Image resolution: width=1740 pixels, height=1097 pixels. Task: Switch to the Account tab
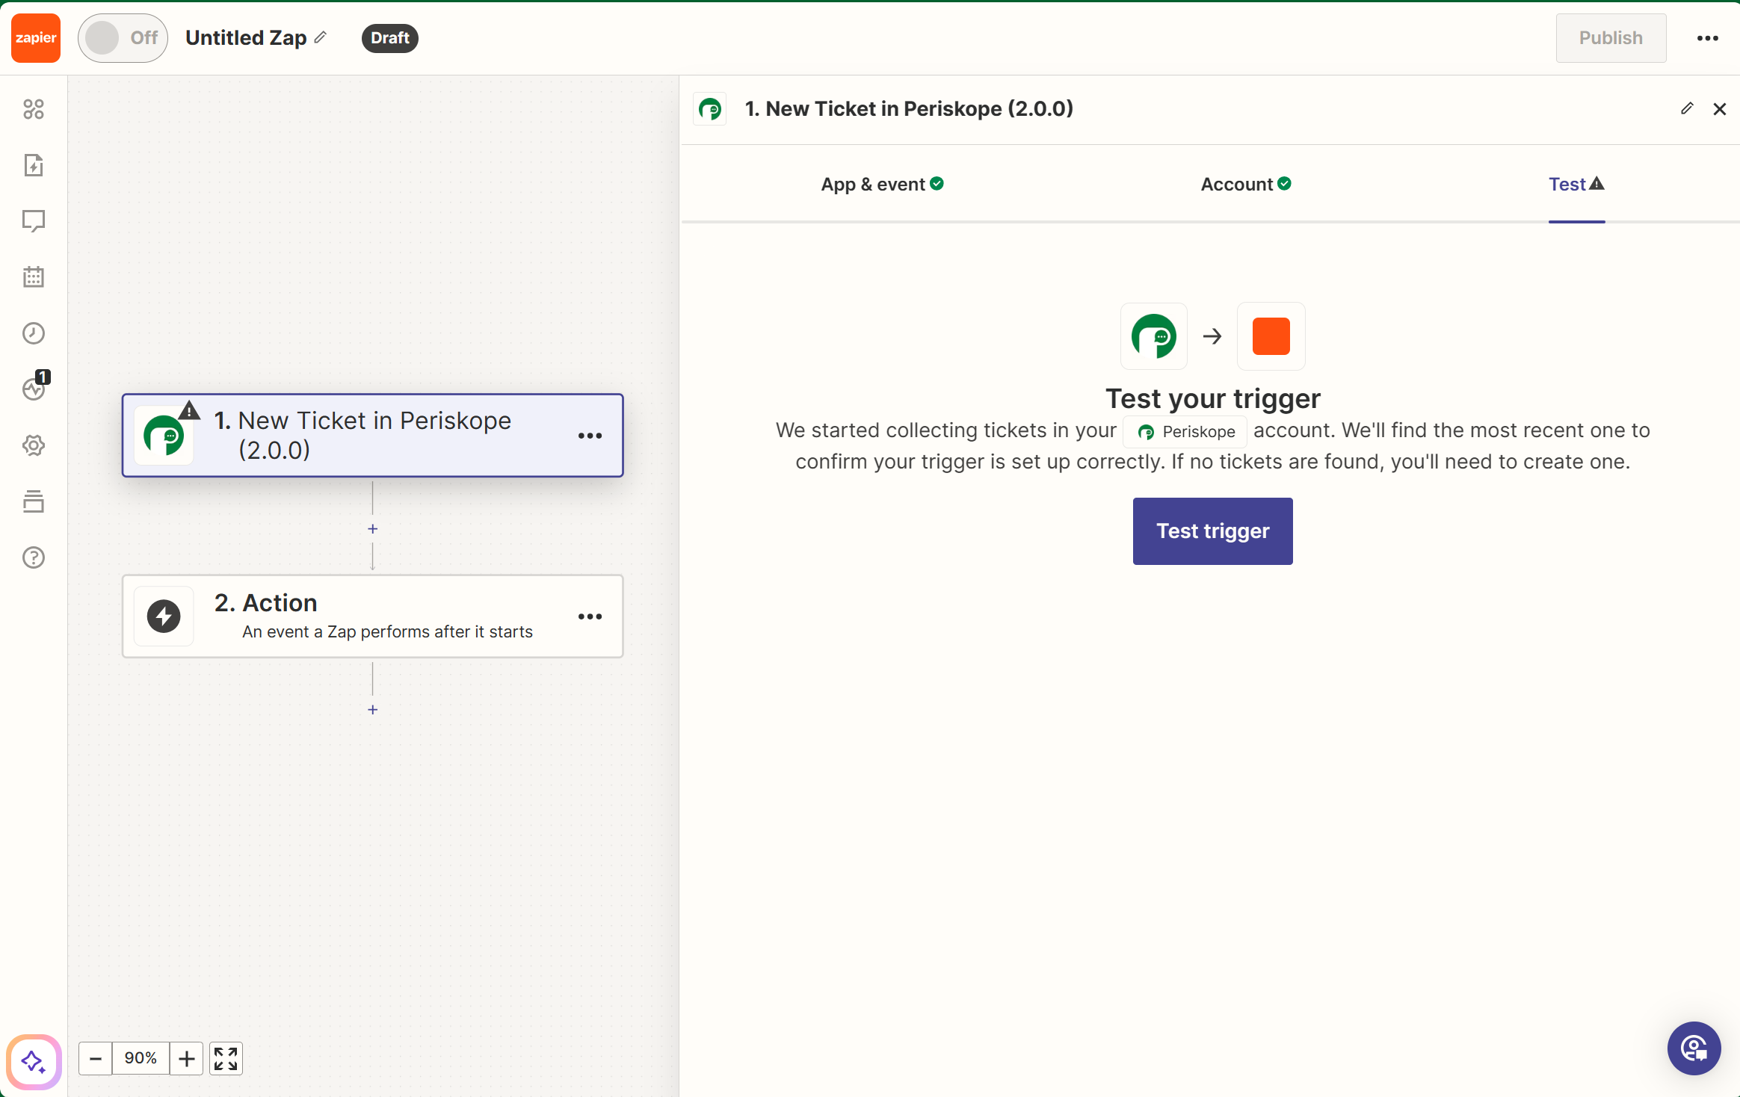pos(1246,185)
